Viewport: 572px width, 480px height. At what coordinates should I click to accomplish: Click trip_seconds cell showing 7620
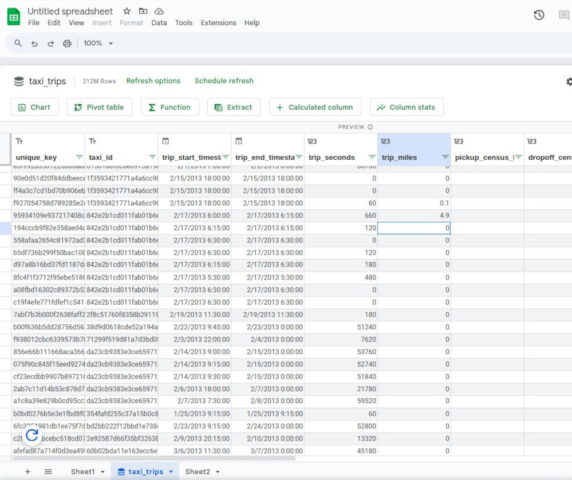pyautogui.click(x=341, y=340)
